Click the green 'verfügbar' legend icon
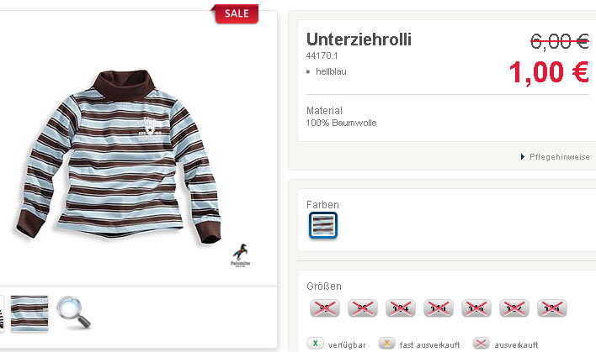The height and width of the screenshot is (352, 596). pos(314,344)
